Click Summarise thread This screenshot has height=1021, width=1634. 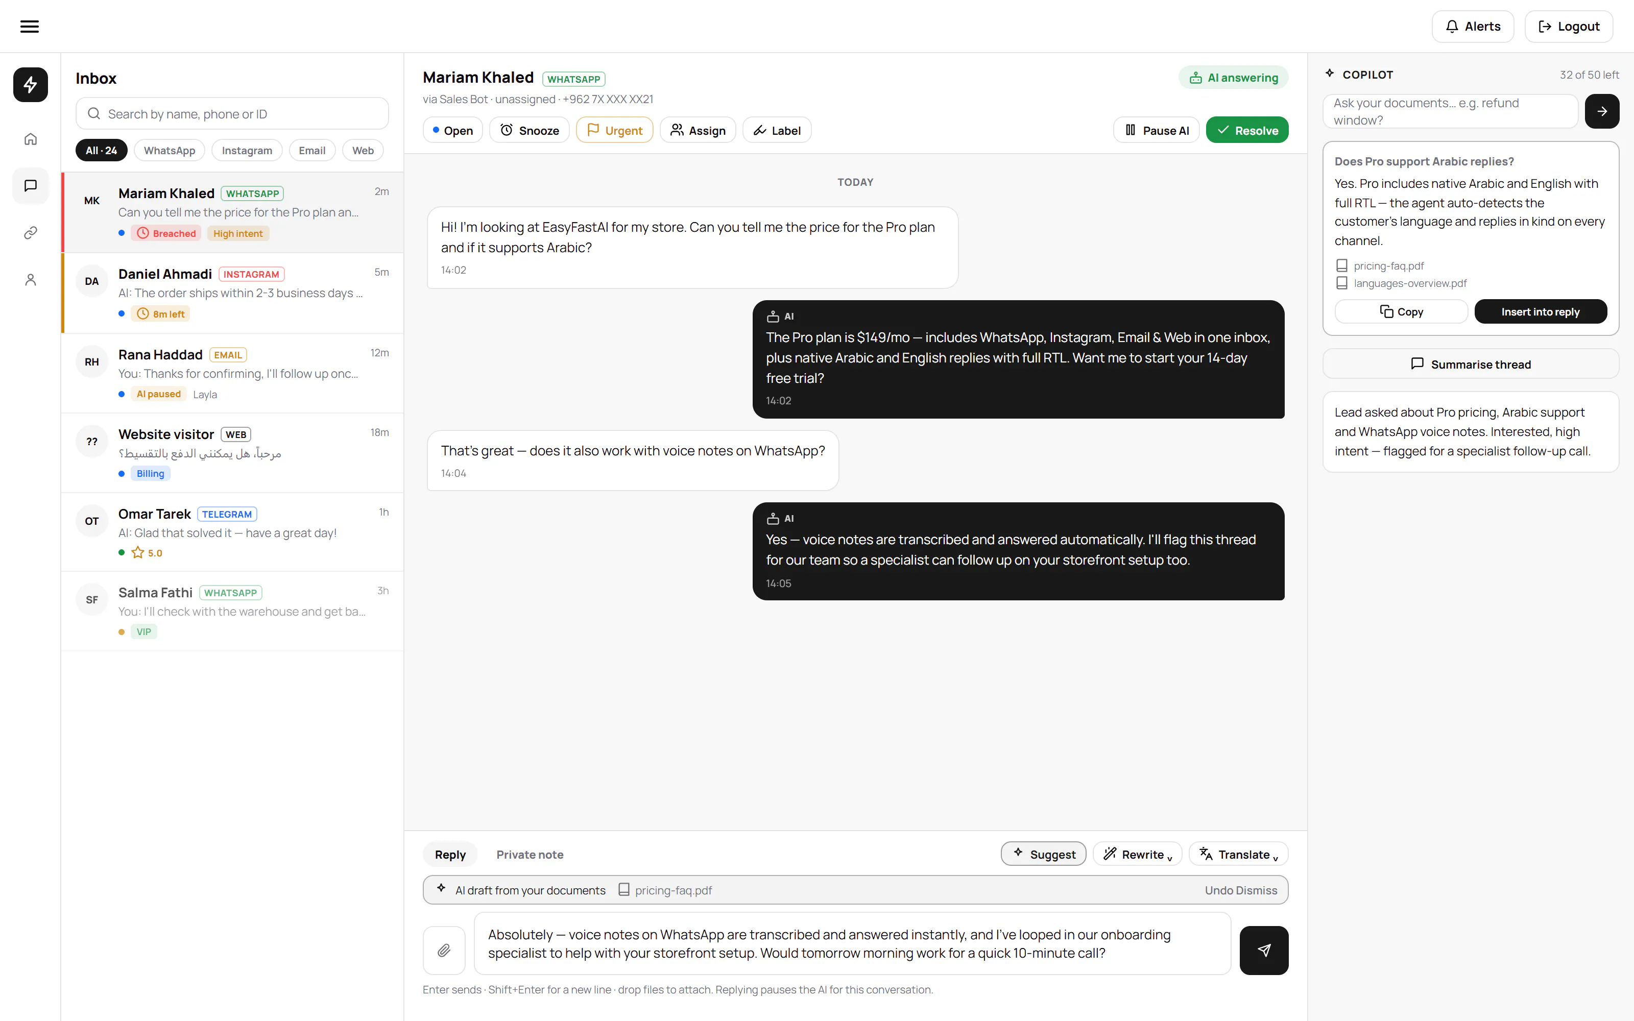point(1471,364)
